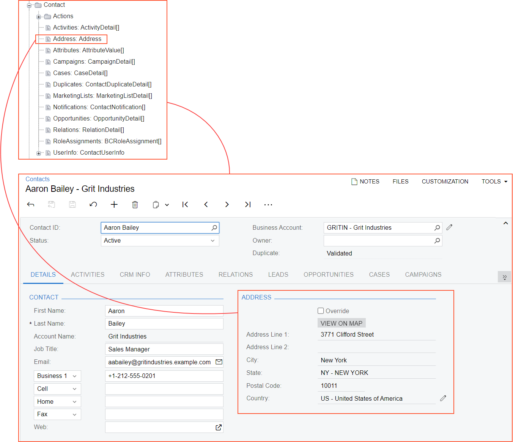Image resolution: width=513 pixels, height=442 pixels.
Task: Open the more actions ellipsis menu
Action: click(x=268, y=205)
